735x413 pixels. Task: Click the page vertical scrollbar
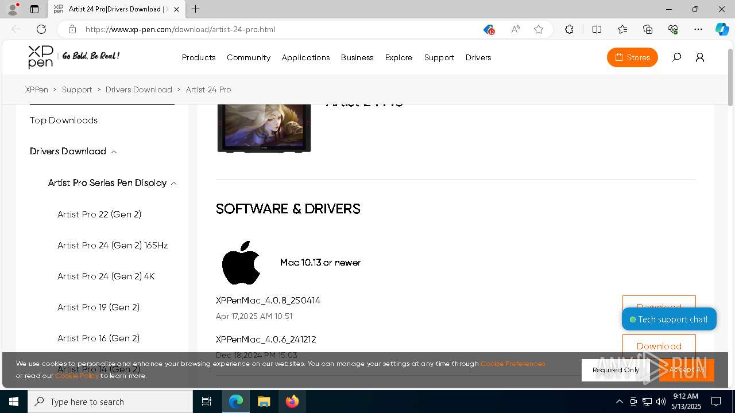click(730, 77)
